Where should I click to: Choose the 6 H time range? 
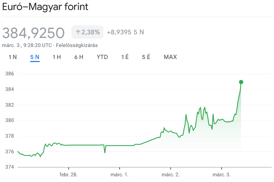[79, 57]
